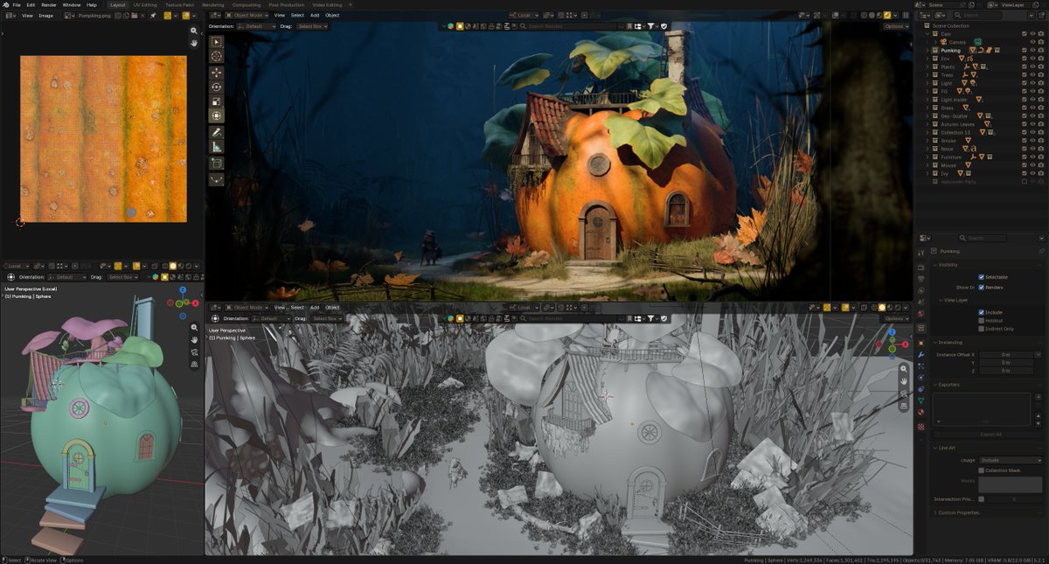Select the Select Box tool in top viewport toolbar
Image resolution: width=1049 pixels, height=564 pixels.
click(x=216, y=41)
